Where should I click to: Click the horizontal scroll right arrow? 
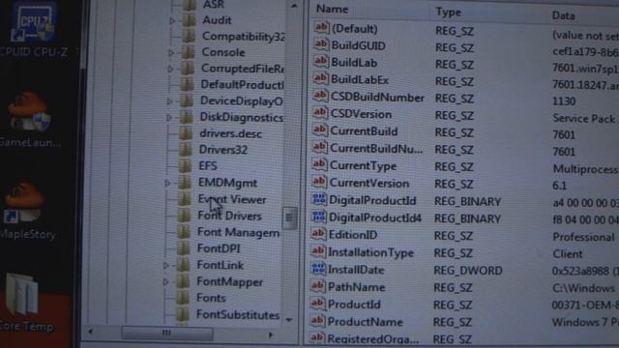click(271, 334)
